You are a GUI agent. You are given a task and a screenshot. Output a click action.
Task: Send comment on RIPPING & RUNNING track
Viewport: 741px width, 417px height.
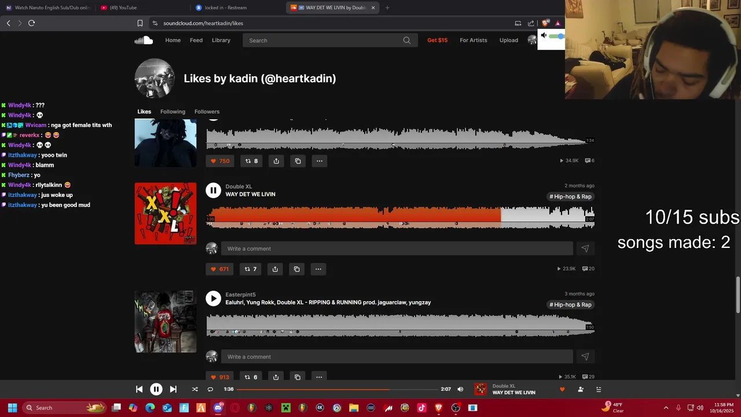pyautogui.click(x=585, y=357)
